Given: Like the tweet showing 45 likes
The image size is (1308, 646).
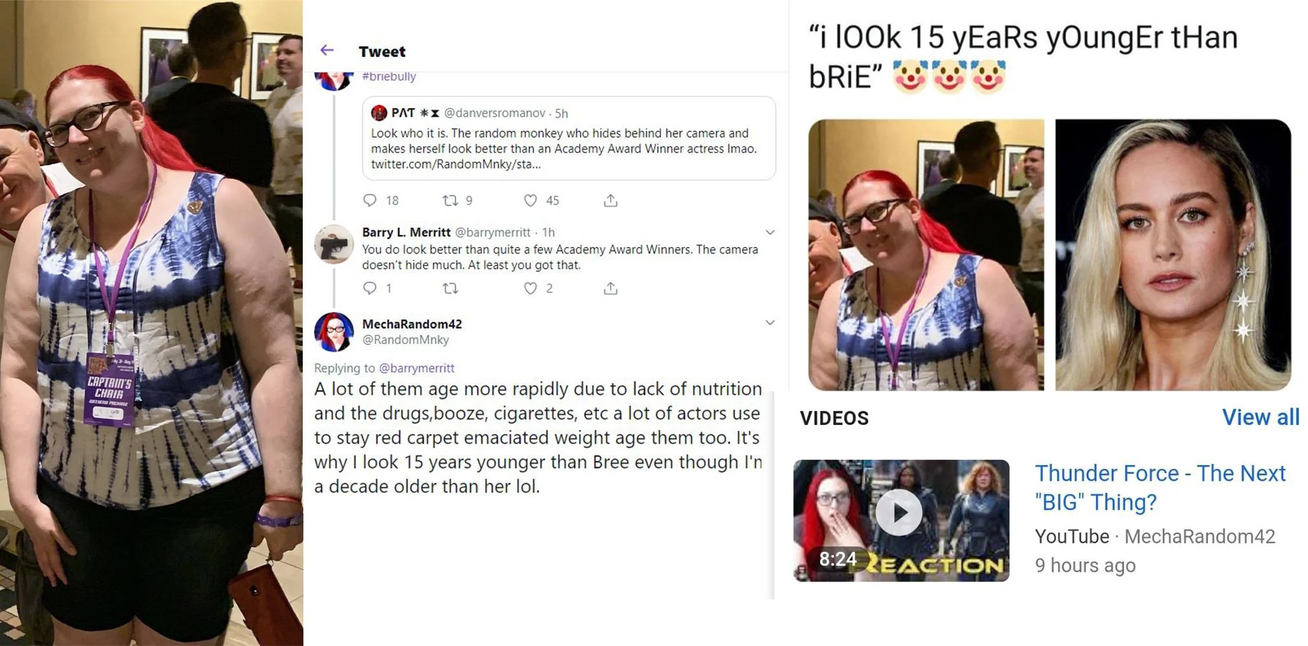Looking at the screenshot, I should [530, 200].
